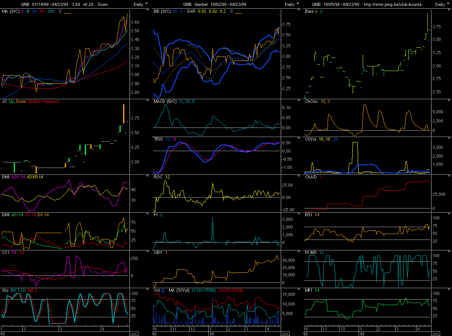452x336 pixels.
Task: Open the Daily dropdown above the Bars chart
Action: [x=442, y=4]
